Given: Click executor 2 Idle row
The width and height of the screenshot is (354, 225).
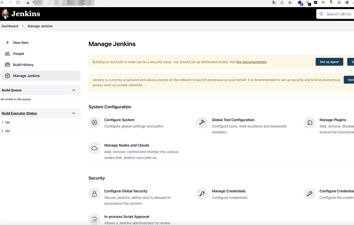Looking at the screenshot, I should [x=40, y=131].
